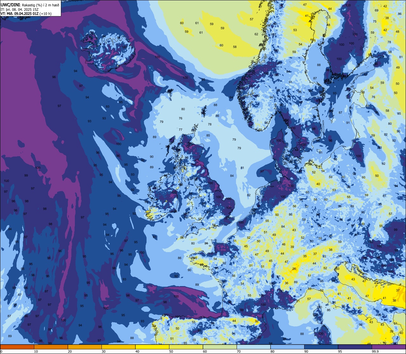Click the legend label 10
This screenshot has width=406, height=354.
pos(36,351)
